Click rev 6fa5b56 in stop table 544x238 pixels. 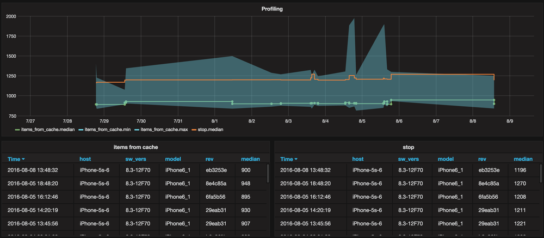point(489,197)
